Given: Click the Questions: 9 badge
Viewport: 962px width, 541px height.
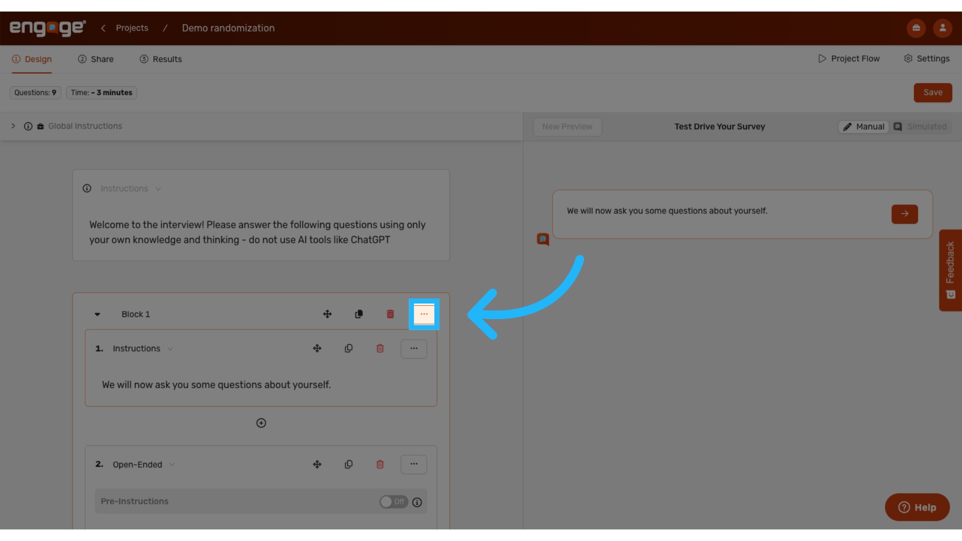Looking at the screenshot, I should click(x=36, y=93).
